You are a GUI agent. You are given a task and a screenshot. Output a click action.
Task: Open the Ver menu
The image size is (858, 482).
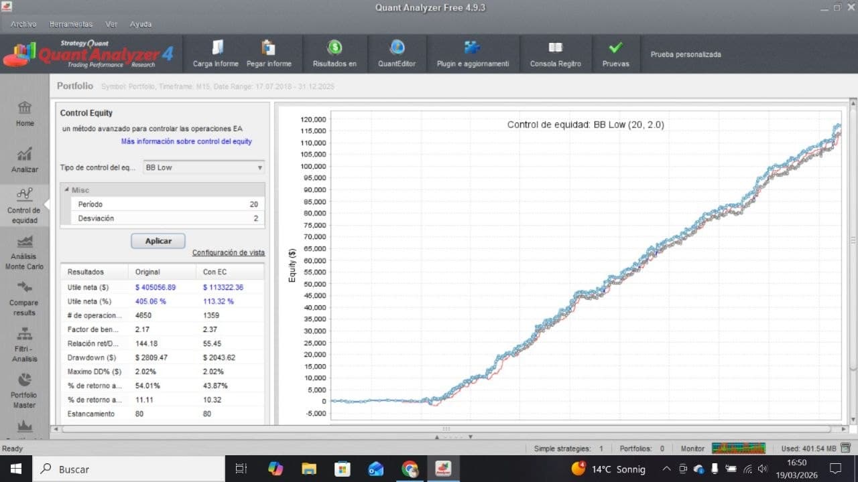111,24
